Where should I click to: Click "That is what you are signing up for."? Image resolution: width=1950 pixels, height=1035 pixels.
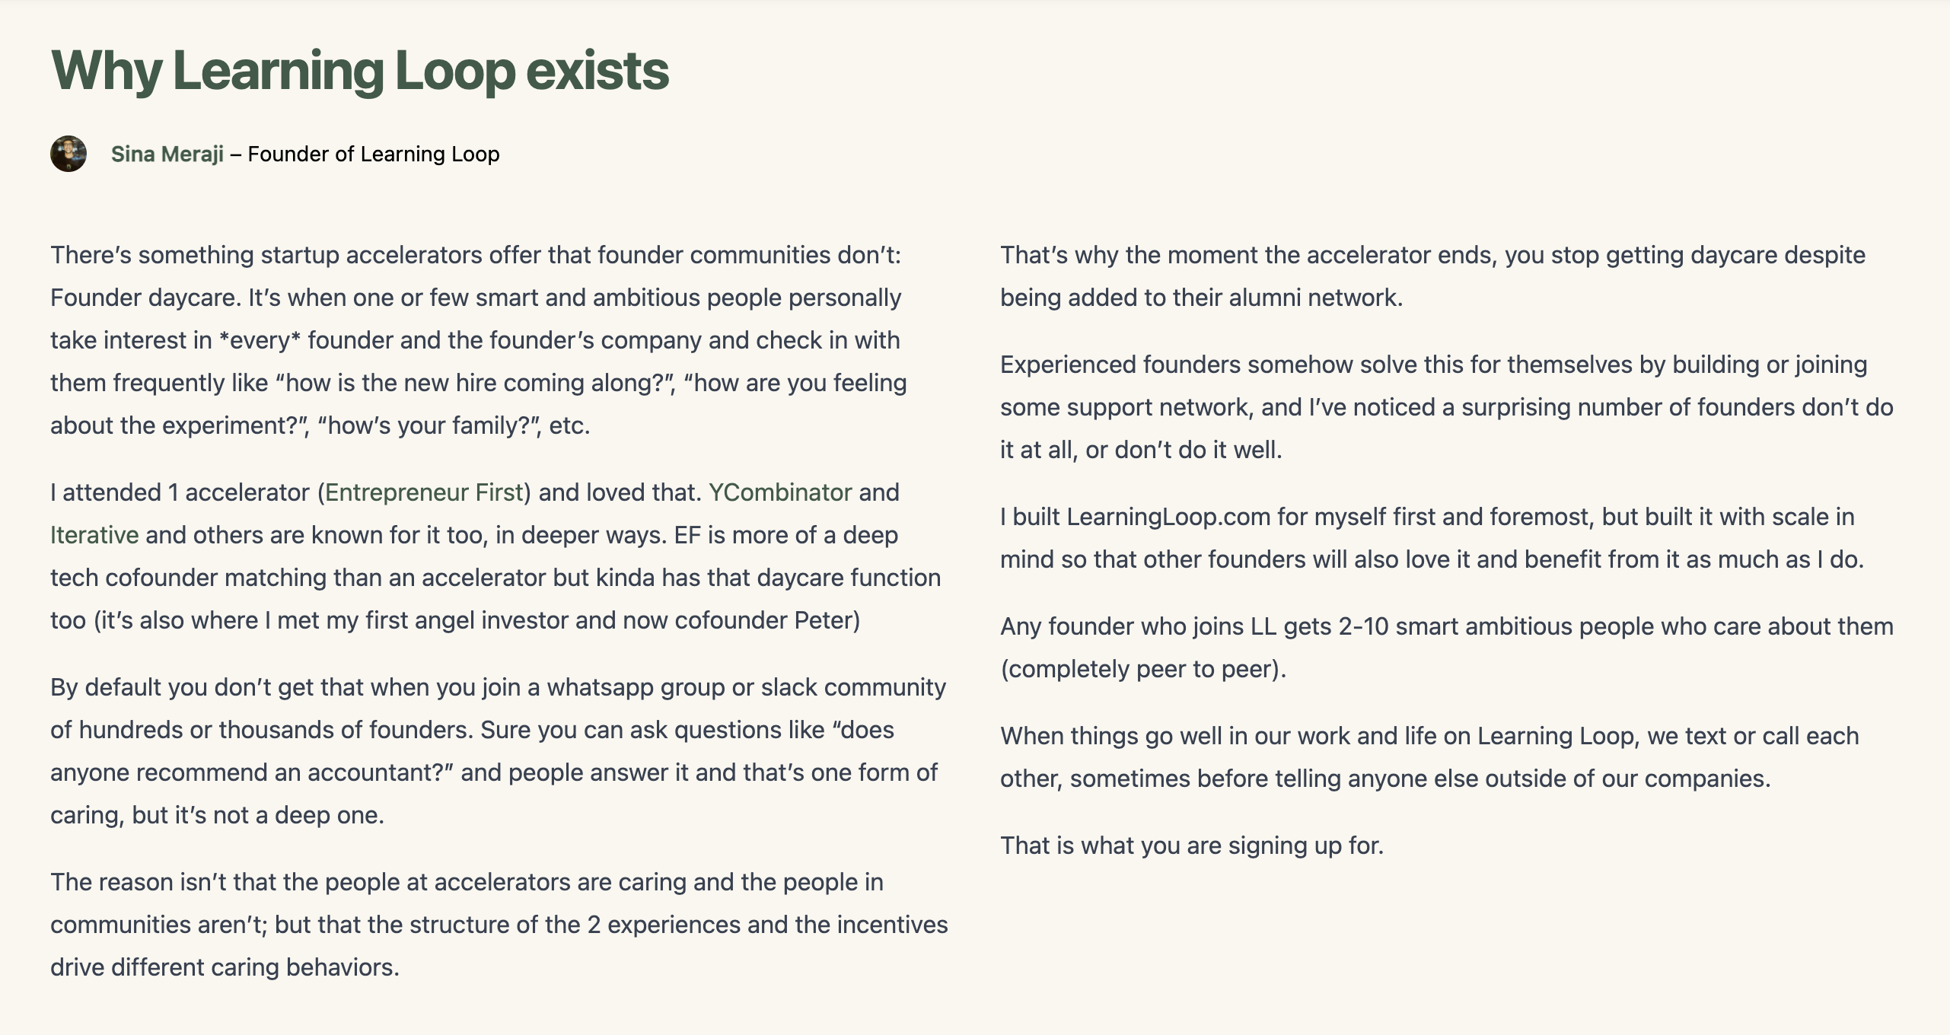click(x=1192, y=846)
